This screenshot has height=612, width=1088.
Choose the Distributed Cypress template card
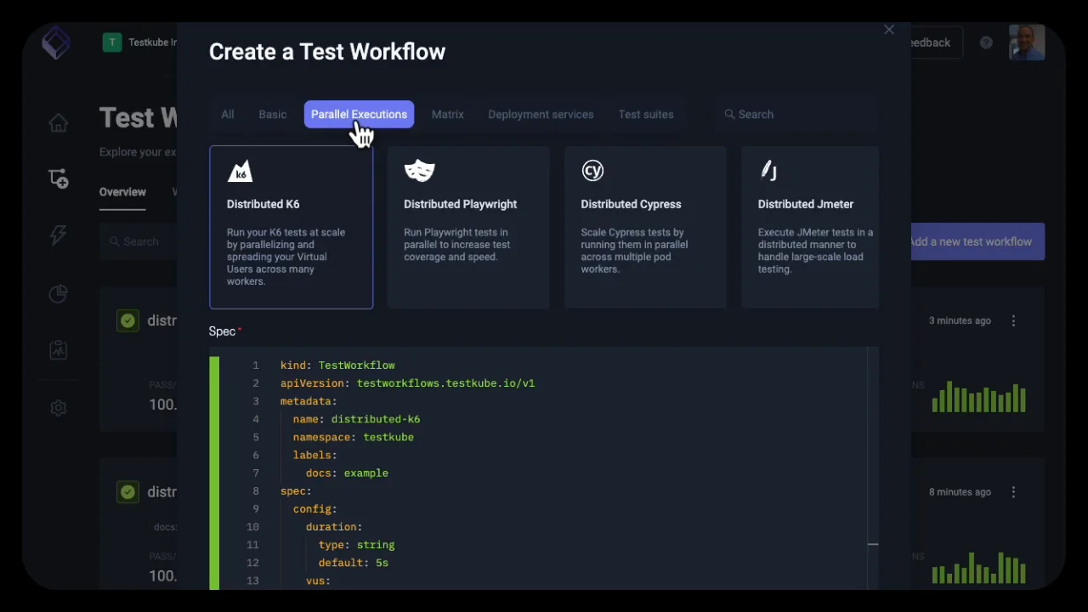[645, 227]
